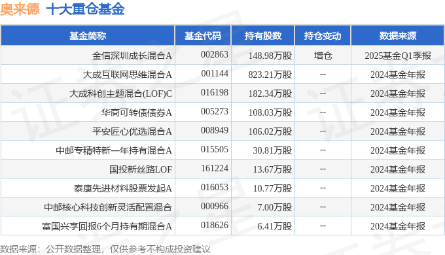Click the 持仓变动 column header
This screenshot has width=445, height=255.
pos(323,36)
